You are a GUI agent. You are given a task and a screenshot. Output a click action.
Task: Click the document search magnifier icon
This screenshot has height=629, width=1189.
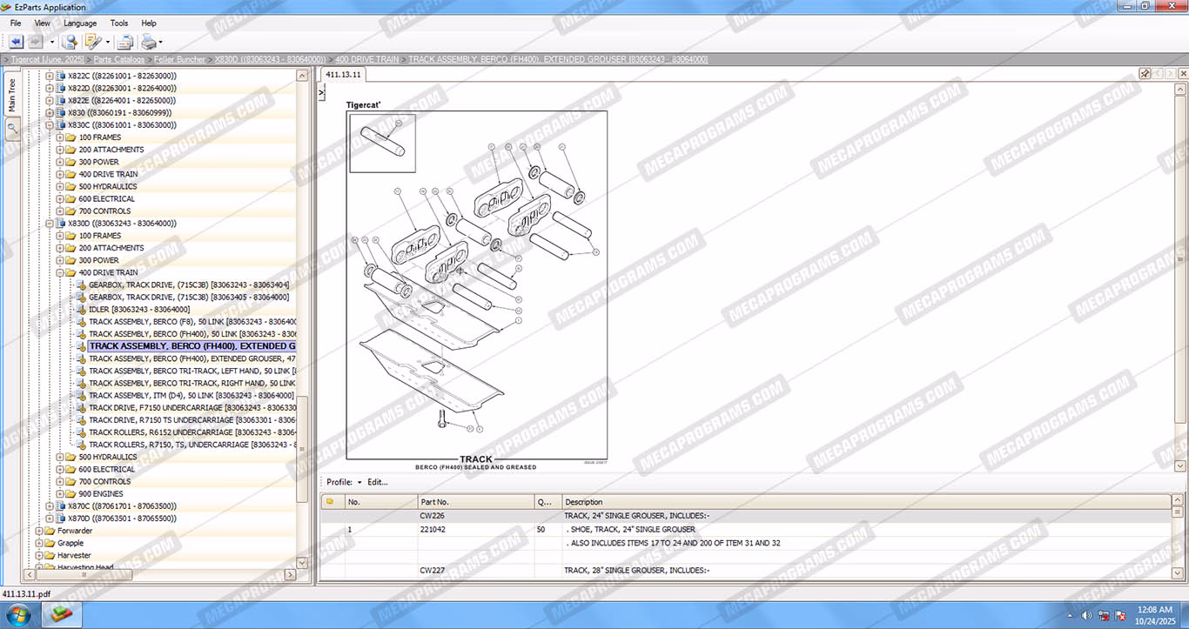[69, 42]
